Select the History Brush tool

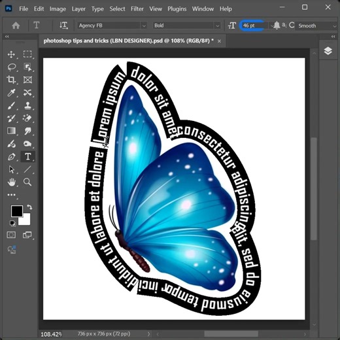coord(11,118)
